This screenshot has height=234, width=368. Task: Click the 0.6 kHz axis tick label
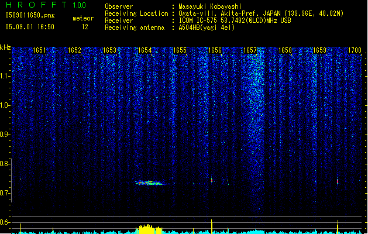click(x=5, y=222)
